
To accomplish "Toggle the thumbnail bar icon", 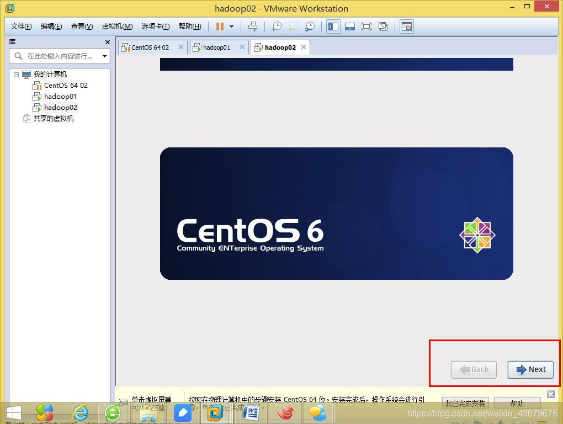I will pyautogui.click(x=350, y=26).
